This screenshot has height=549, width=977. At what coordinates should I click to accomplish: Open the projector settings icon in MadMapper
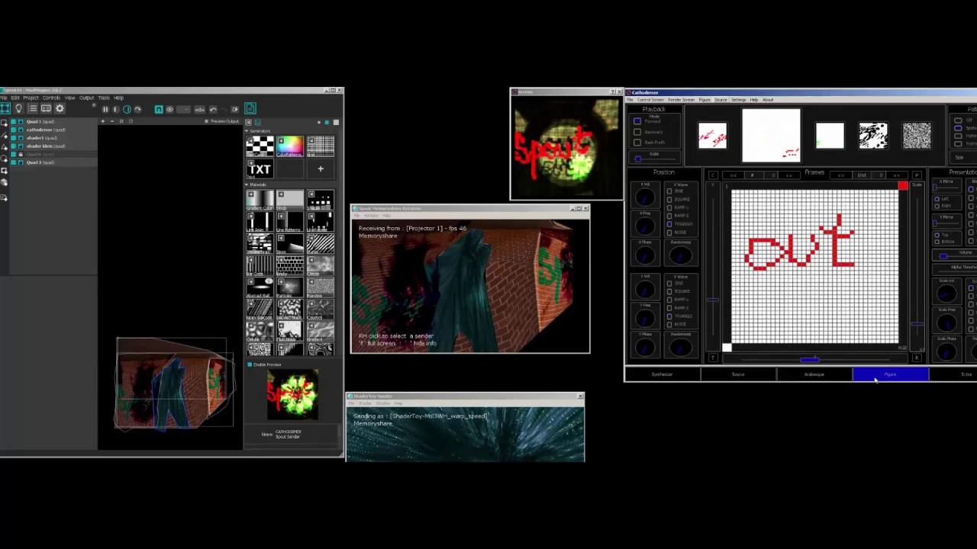pos(46,108)
